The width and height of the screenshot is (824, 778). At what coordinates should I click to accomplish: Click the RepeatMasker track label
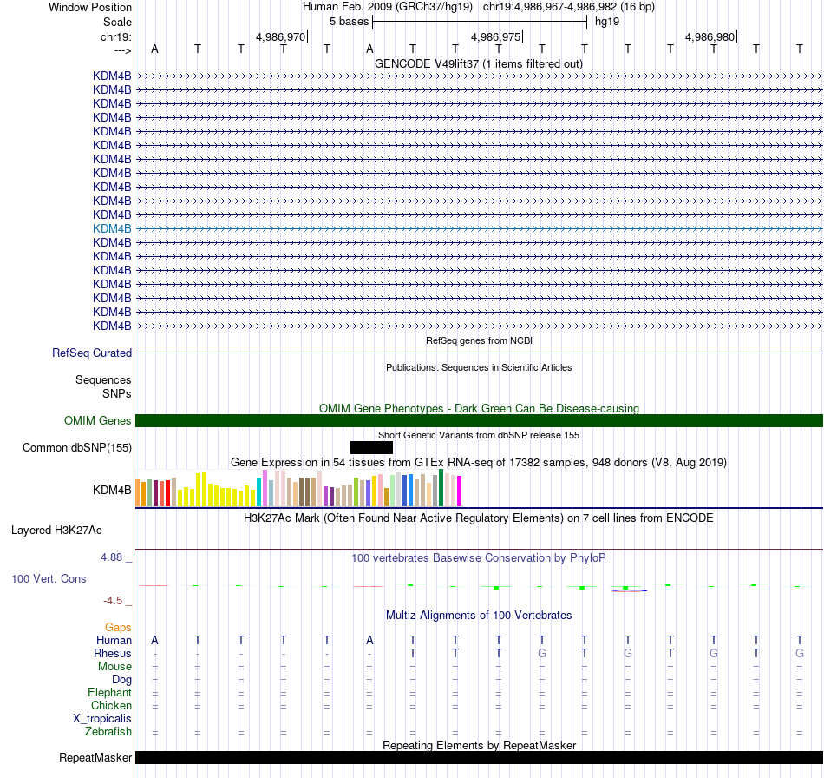coord(95,757)
